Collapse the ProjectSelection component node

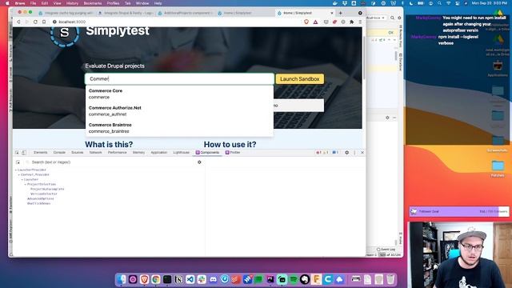25,184
